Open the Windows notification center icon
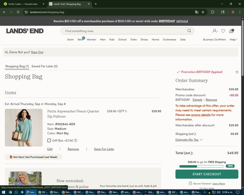Viewport: 244px width, 195px height. 238,192
